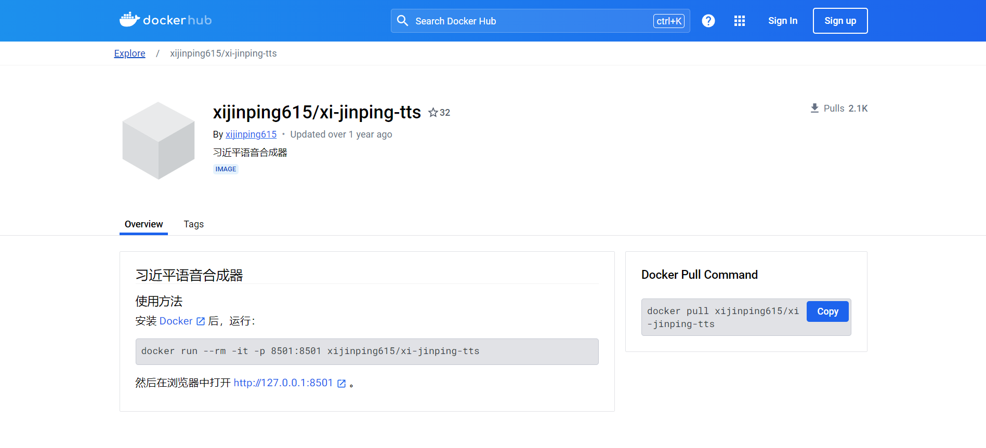This screenshot has height=448, width=986.
Task: Click the ctrl+K shortcut badge
Action: click(668, 21)
